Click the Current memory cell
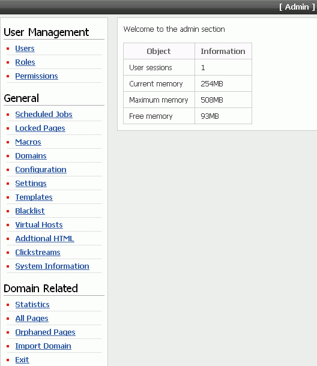 pos(159,83)
